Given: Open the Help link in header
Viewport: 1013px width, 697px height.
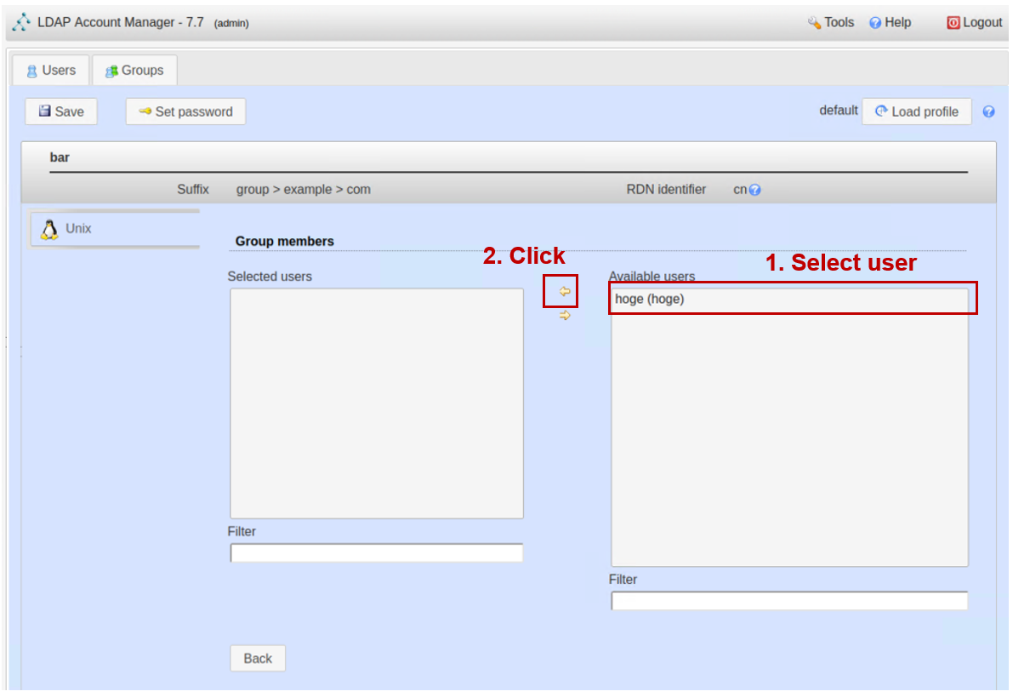Looking at the screenshot, I should [x=890, y=23].
